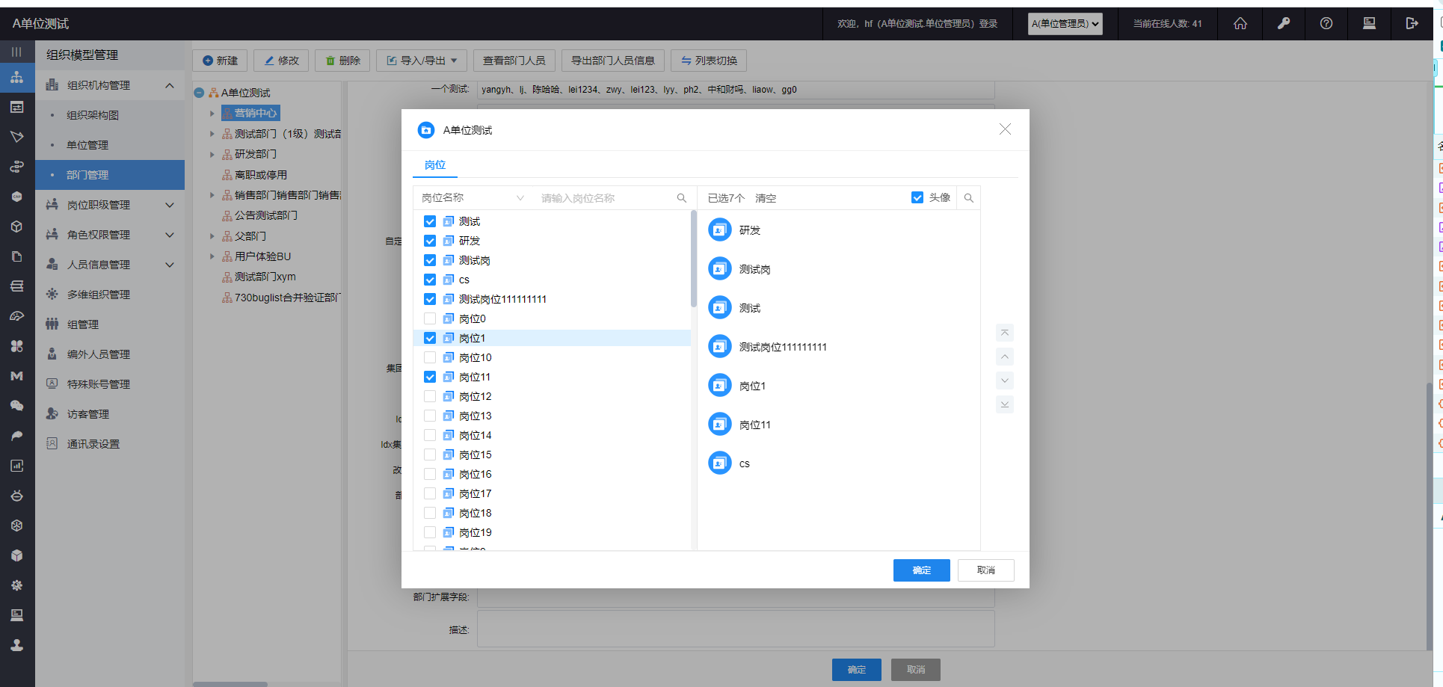Click search icon next to 头像 checkbox
Screen dimensions: 1443x687
[968, 198]
